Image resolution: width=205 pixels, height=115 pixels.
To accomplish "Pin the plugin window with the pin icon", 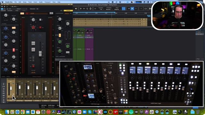I will [69, 4].
